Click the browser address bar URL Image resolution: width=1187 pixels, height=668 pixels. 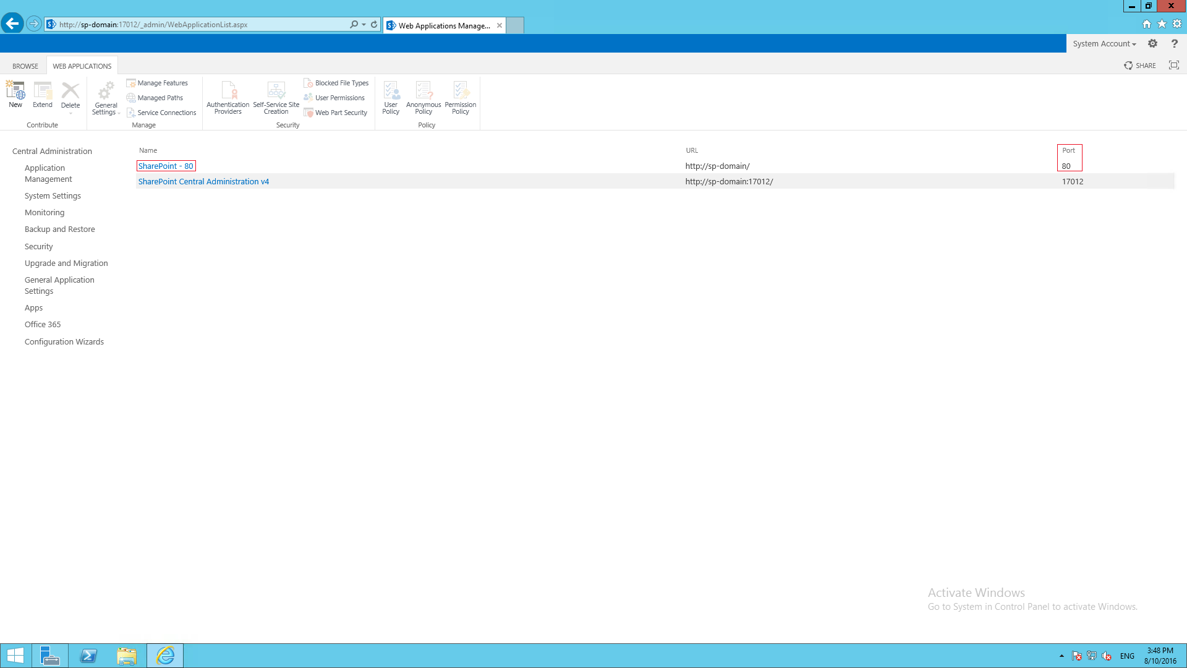click(x=153, y=25)
